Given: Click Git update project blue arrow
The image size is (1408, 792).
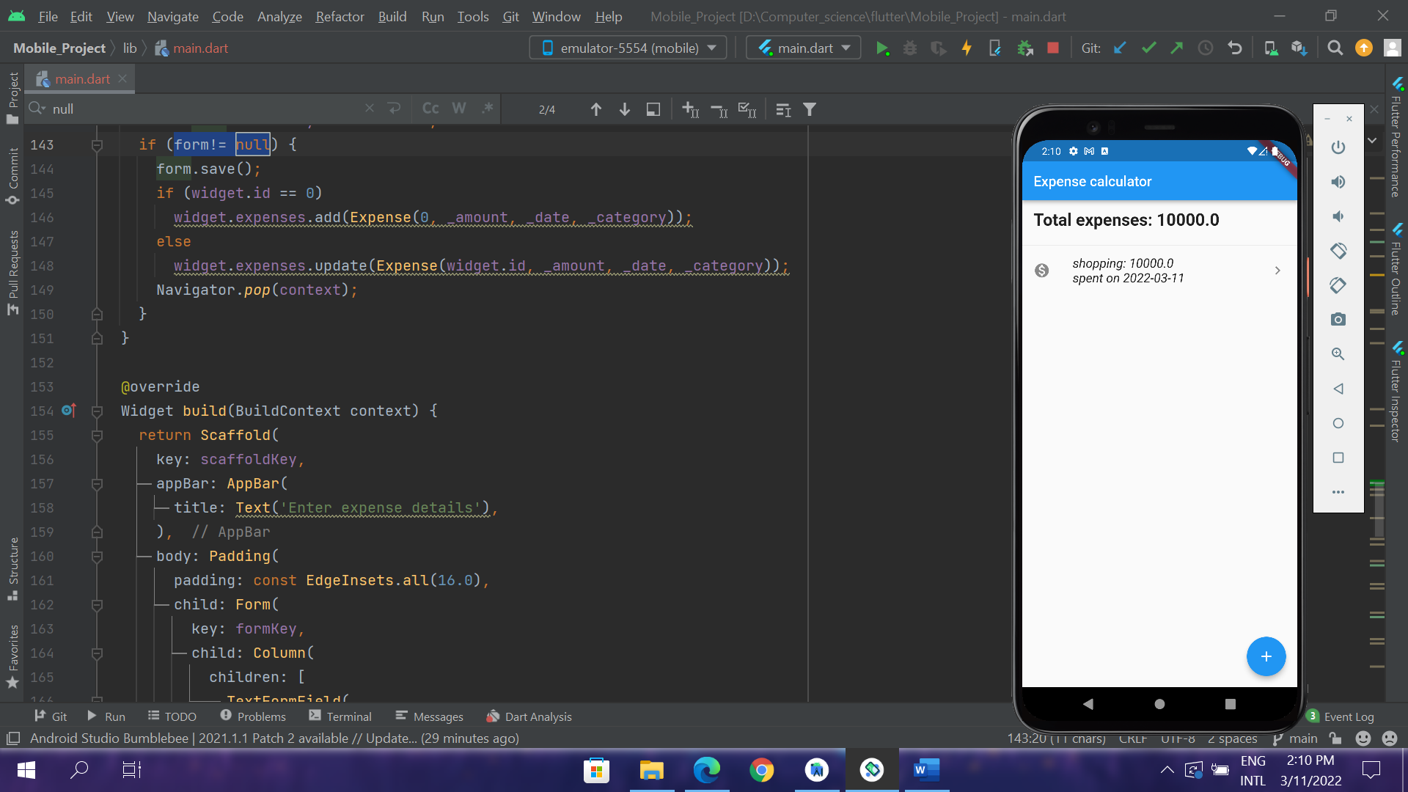Looking at the screenshot, I should (1120, 48).
